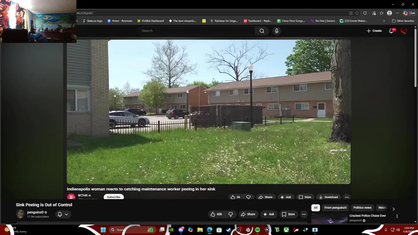Open the browser profile avatar
The width and height of the screenshot is (418, 235).
coord(389,13)
